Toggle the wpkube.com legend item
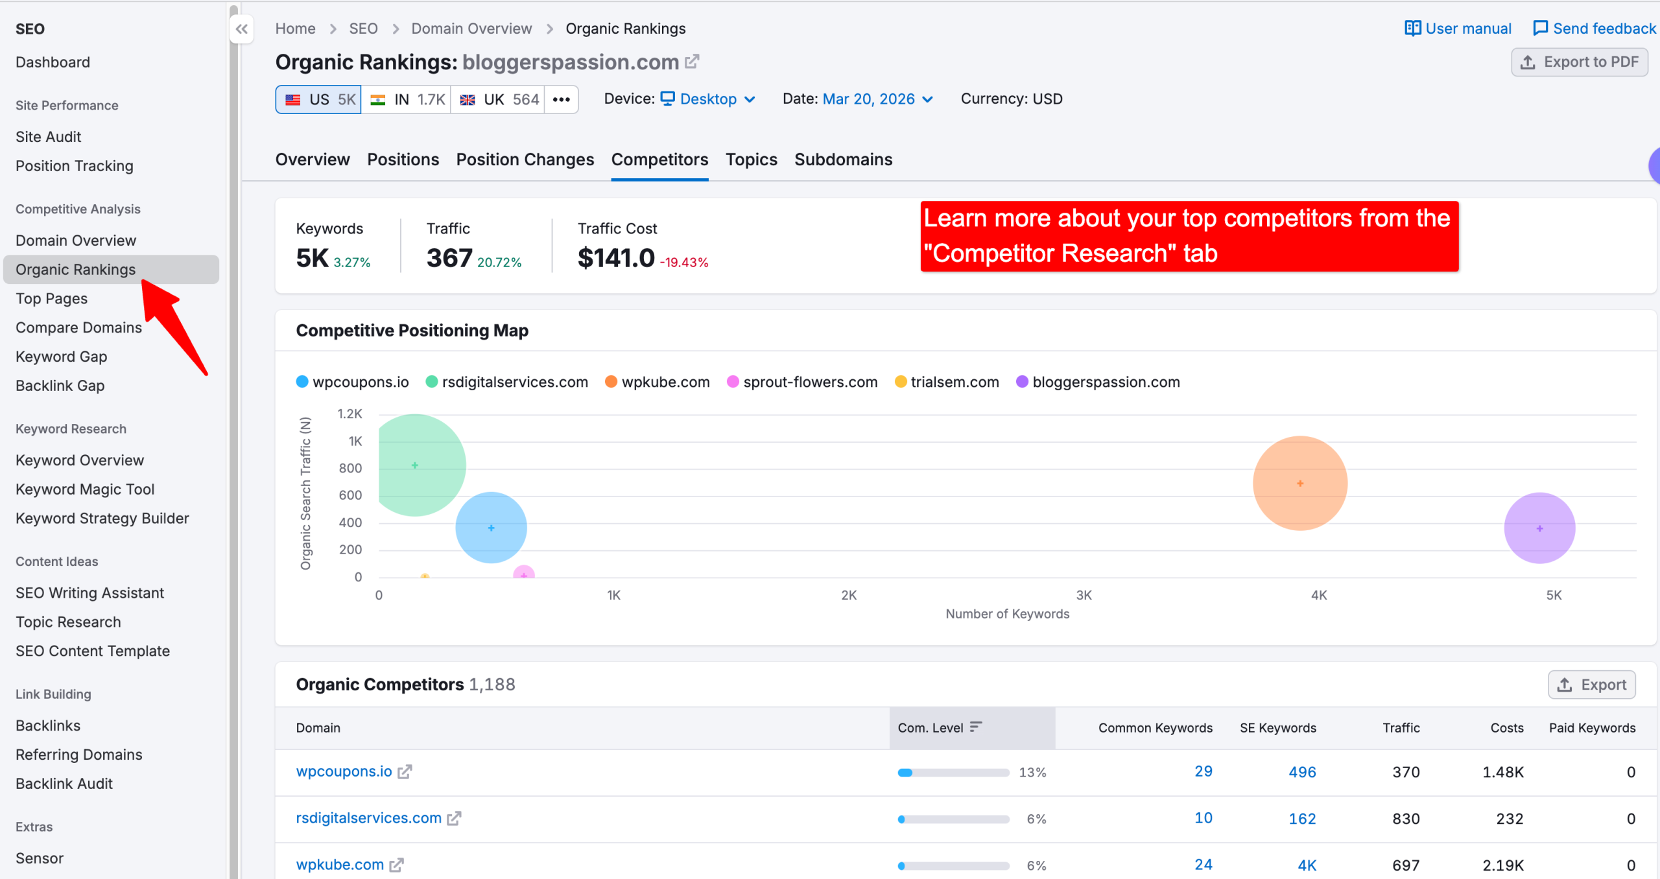Screen dimensions: 1660x879 click(657, 382)
